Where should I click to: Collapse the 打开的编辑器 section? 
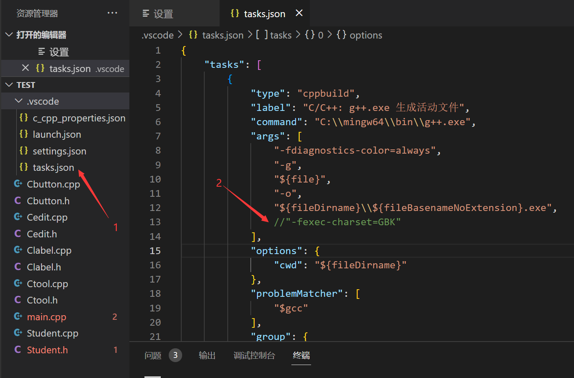coord(8,35)
